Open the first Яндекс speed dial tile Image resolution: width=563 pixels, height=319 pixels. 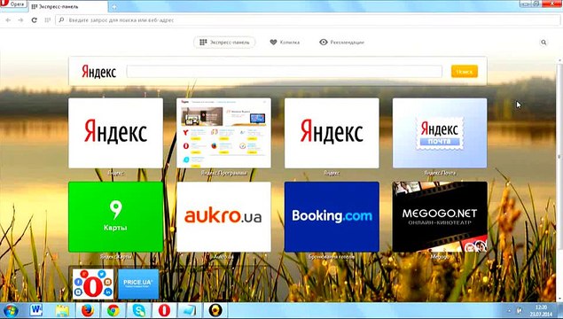tap(115, 133)
